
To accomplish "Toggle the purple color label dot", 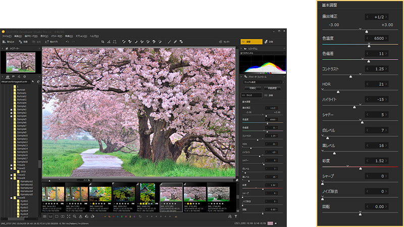I will (134, 217).
